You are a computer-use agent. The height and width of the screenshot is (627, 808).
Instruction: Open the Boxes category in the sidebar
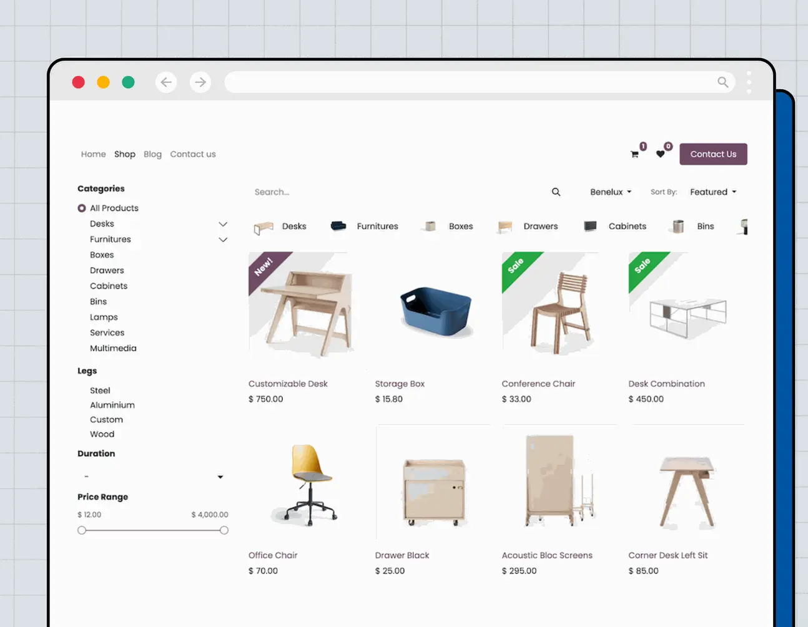point(102,255)
